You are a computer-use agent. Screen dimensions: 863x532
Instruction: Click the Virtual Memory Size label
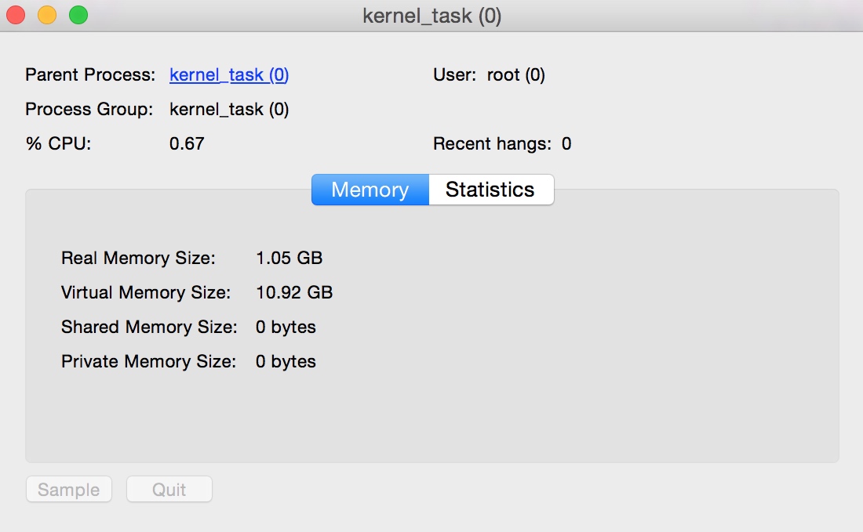146,292
